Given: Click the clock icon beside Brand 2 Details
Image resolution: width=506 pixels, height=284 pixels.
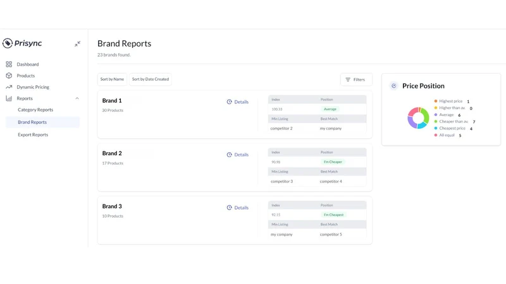Looking at the screenshot, I should (229, 155).
